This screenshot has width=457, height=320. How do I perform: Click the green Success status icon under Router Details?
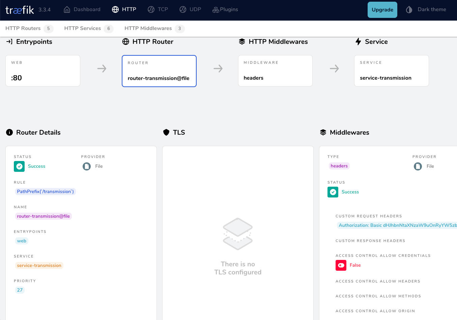click(19, 166)
